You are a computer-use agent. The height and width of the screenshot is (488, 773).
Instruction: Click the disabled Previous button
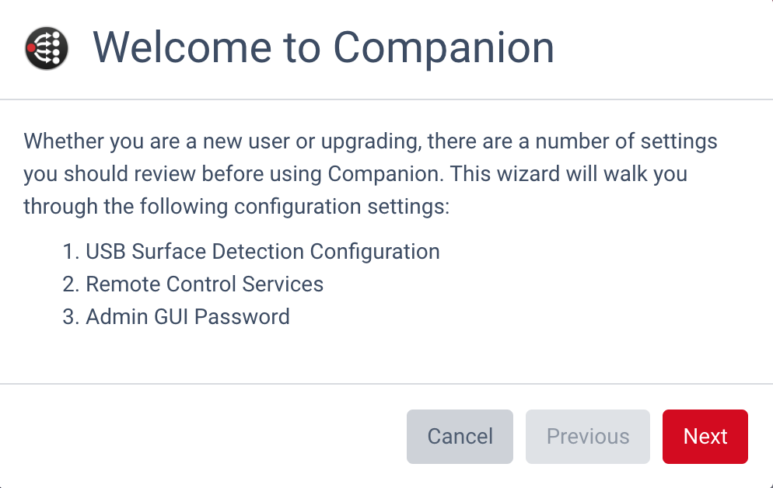(587, 436)
